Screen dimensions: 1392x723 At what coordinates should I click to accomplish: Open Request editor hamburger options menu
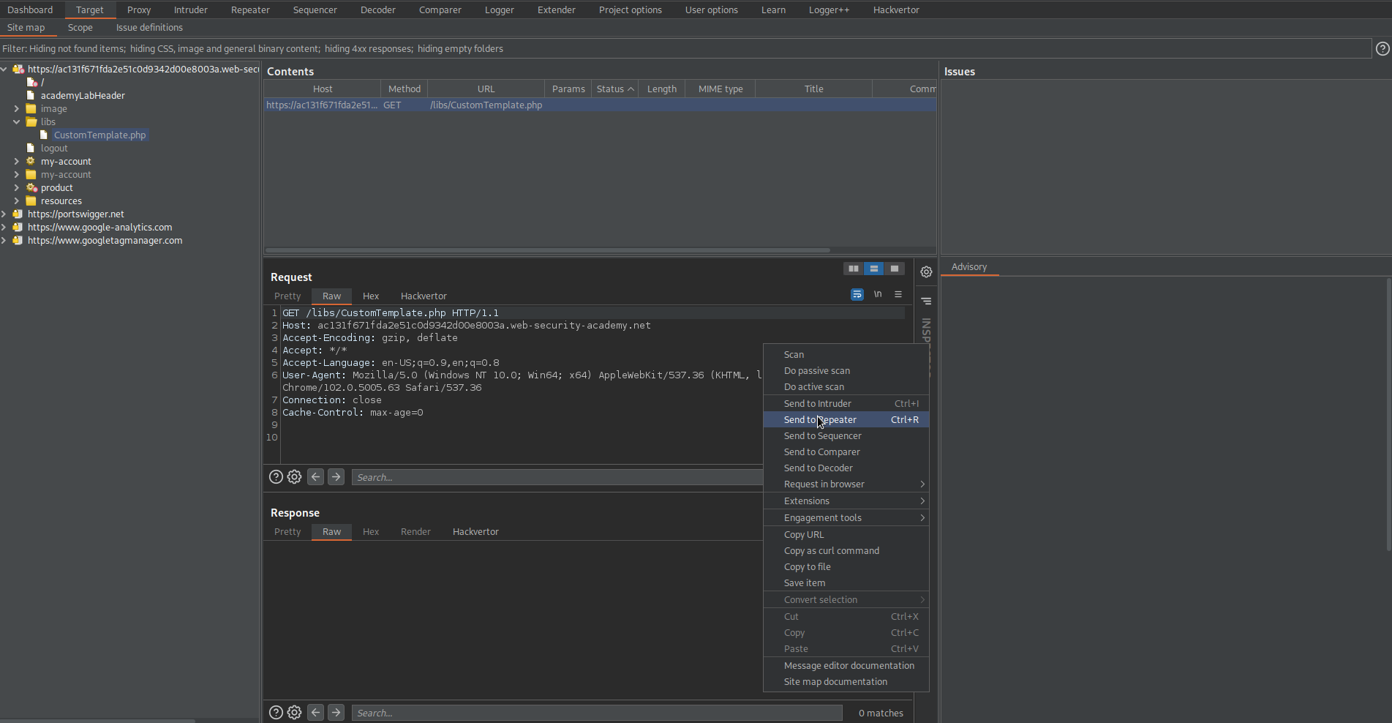point(898,294)
